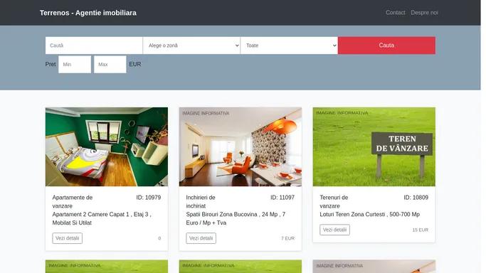Open the Despre noi link

424,13
